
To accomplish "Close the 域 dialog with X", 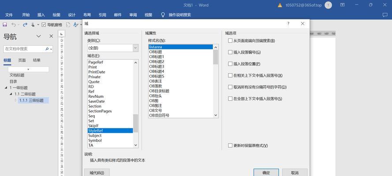I will (x=303, y=24).
